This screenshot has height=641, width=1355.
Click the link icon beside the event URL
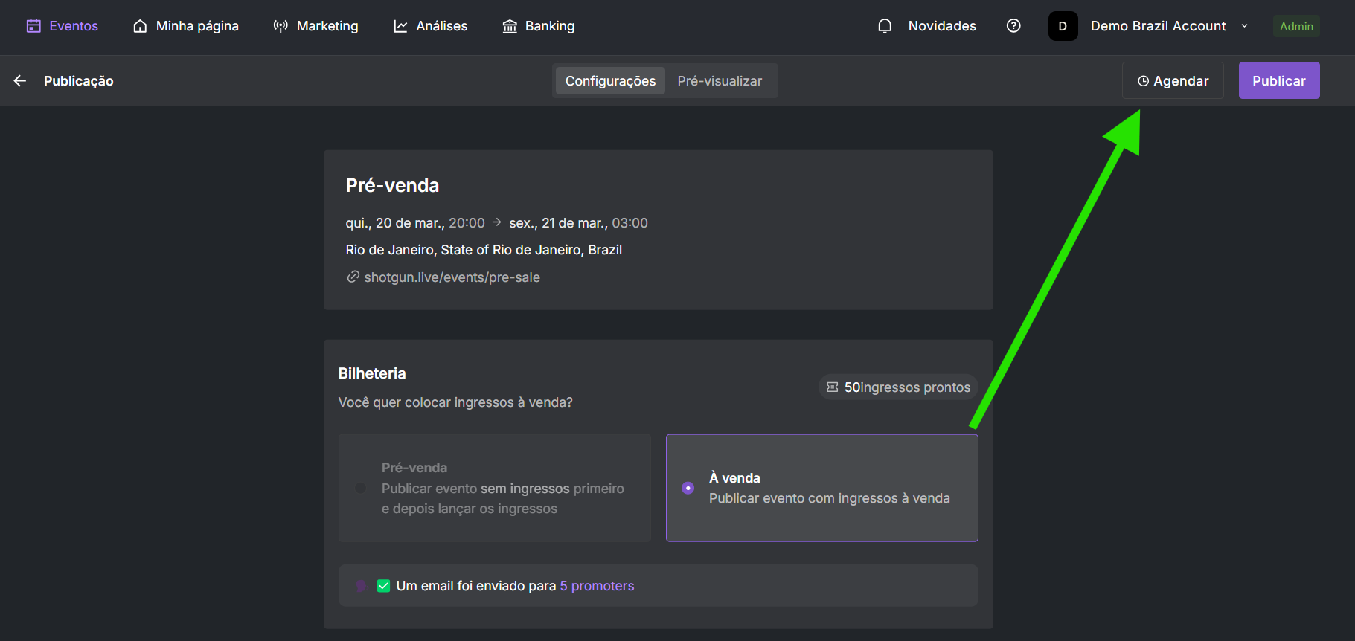353,277
